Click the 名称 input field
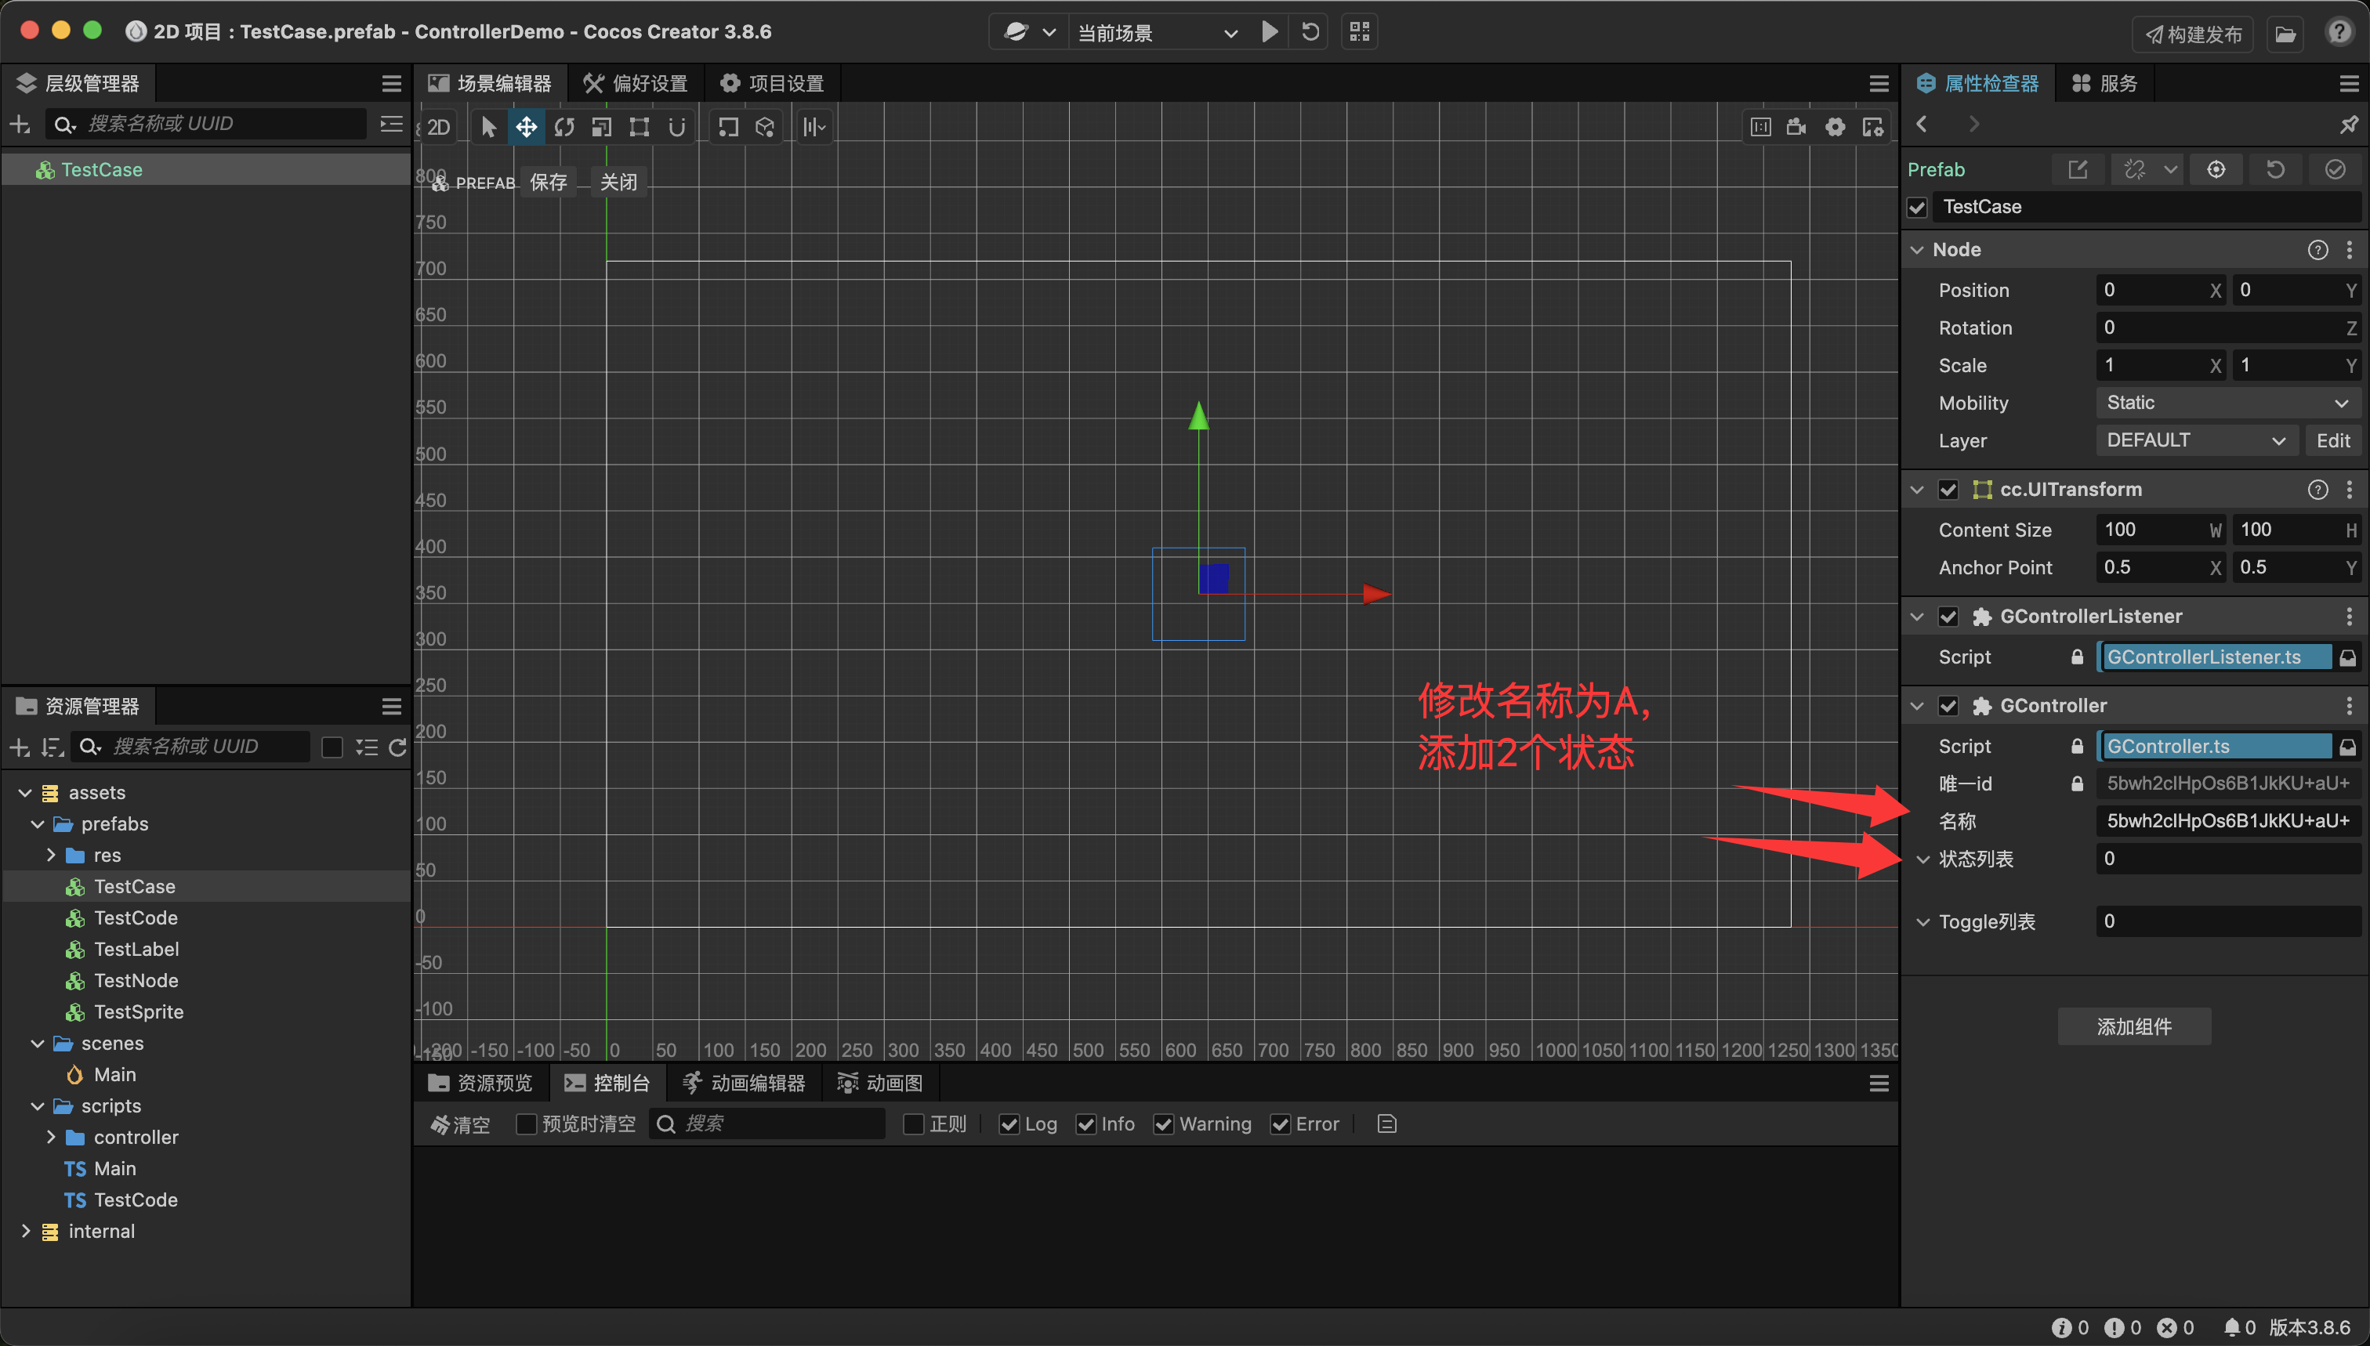The height and width of the screenshot is (1346, 2370). click(x=2227, y=821)
